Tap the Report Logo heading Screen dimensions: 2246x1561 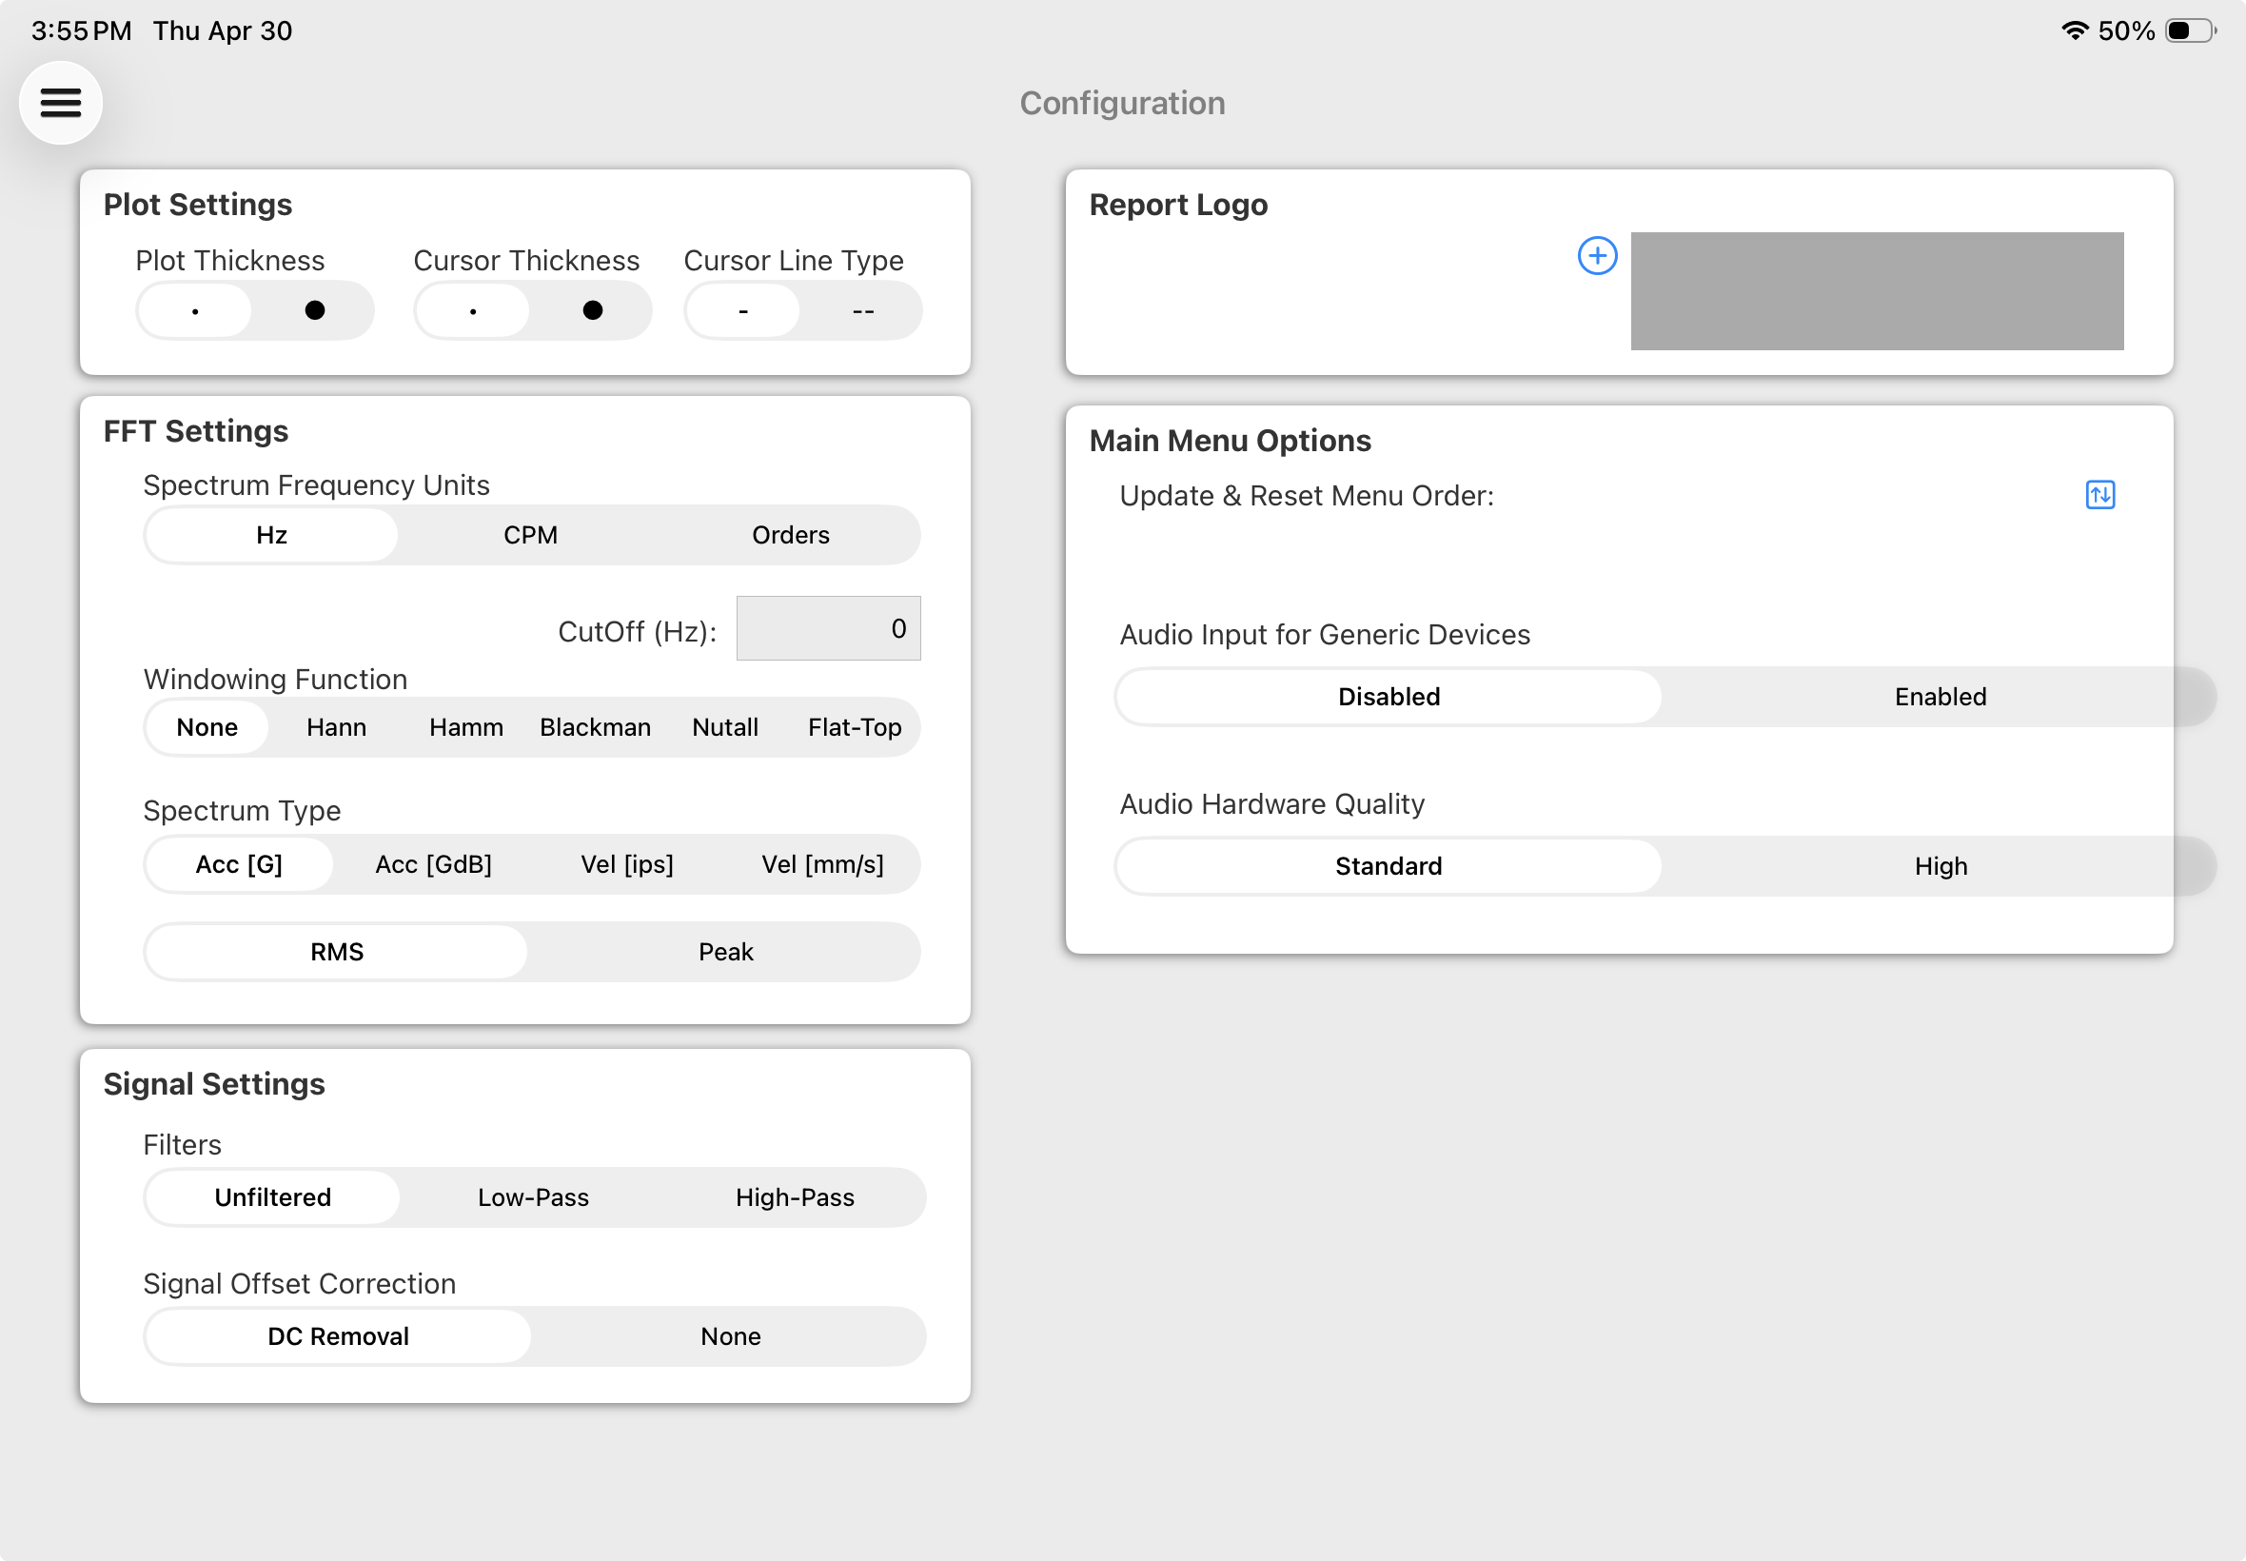tap(1178, 205)
